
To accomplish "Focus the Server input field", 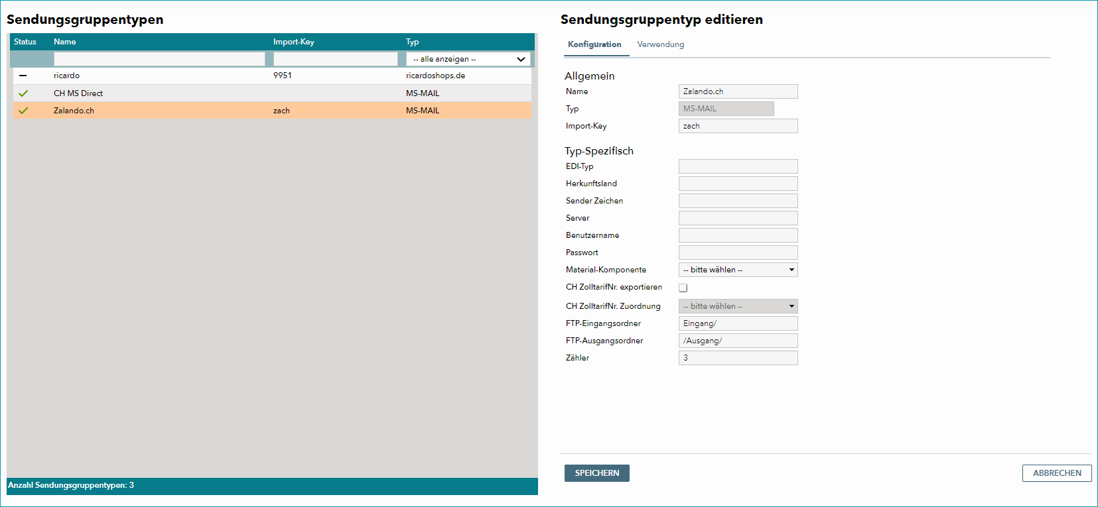I will point(738,218).
